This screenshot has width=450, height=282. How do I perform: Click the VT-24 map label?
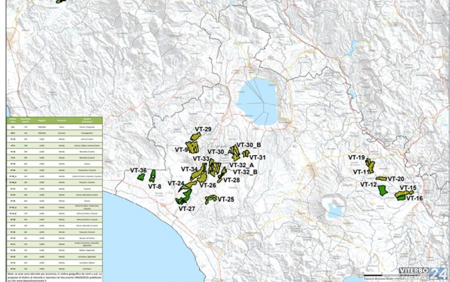pyautogui.click(x=176, y=183)
